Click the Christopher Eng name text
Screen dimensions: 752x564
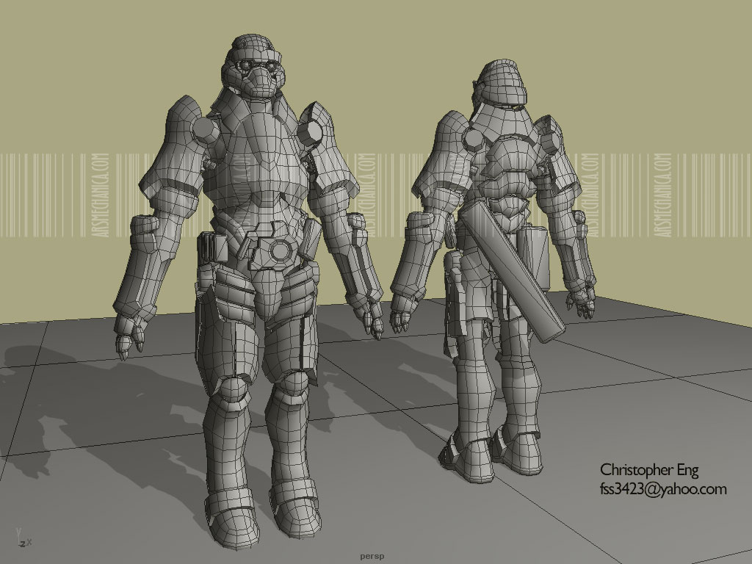[649, 470]
